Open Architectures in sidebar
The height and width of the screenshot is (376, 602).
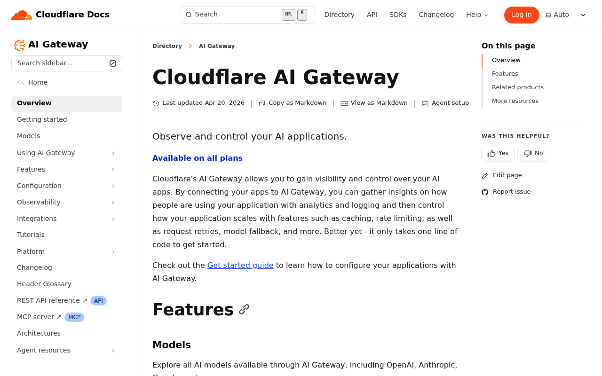pyautogui.click(x=67, y=333)
